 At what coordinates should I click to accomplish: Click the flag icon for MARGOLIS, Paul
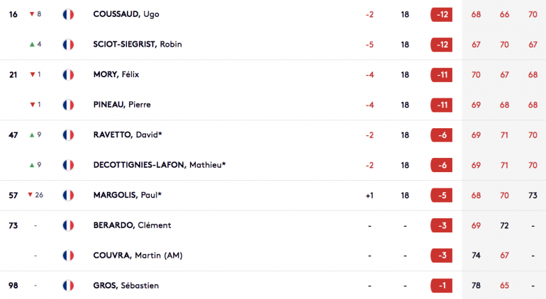(x=68, y=196)
